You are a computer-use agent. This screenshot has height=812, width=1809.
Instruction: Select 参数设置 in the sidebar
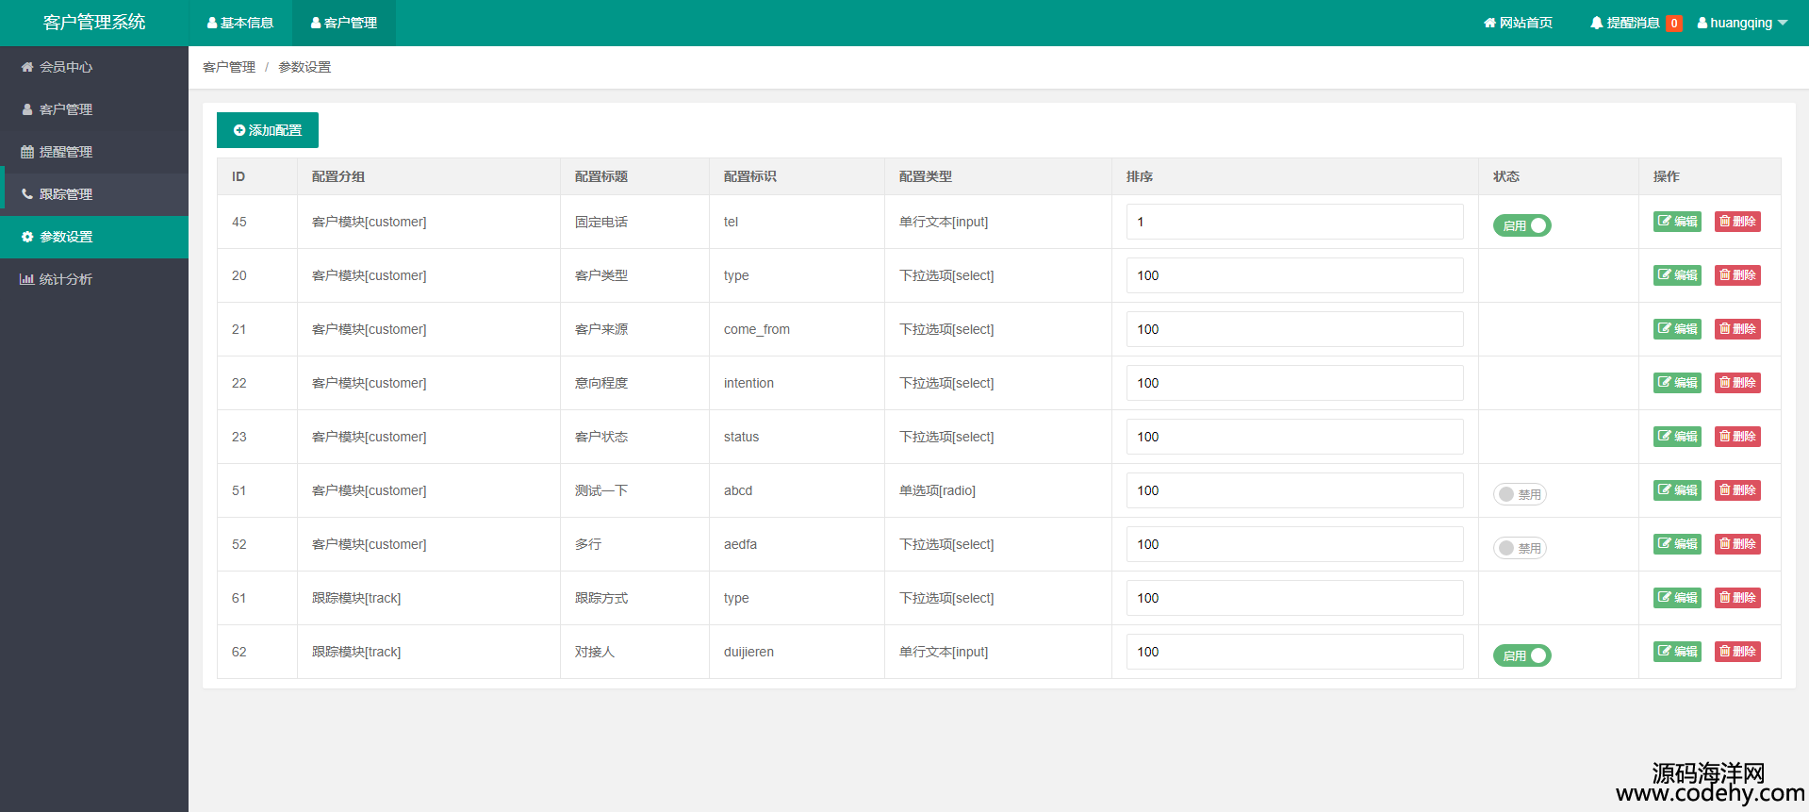tap(94, 237)
